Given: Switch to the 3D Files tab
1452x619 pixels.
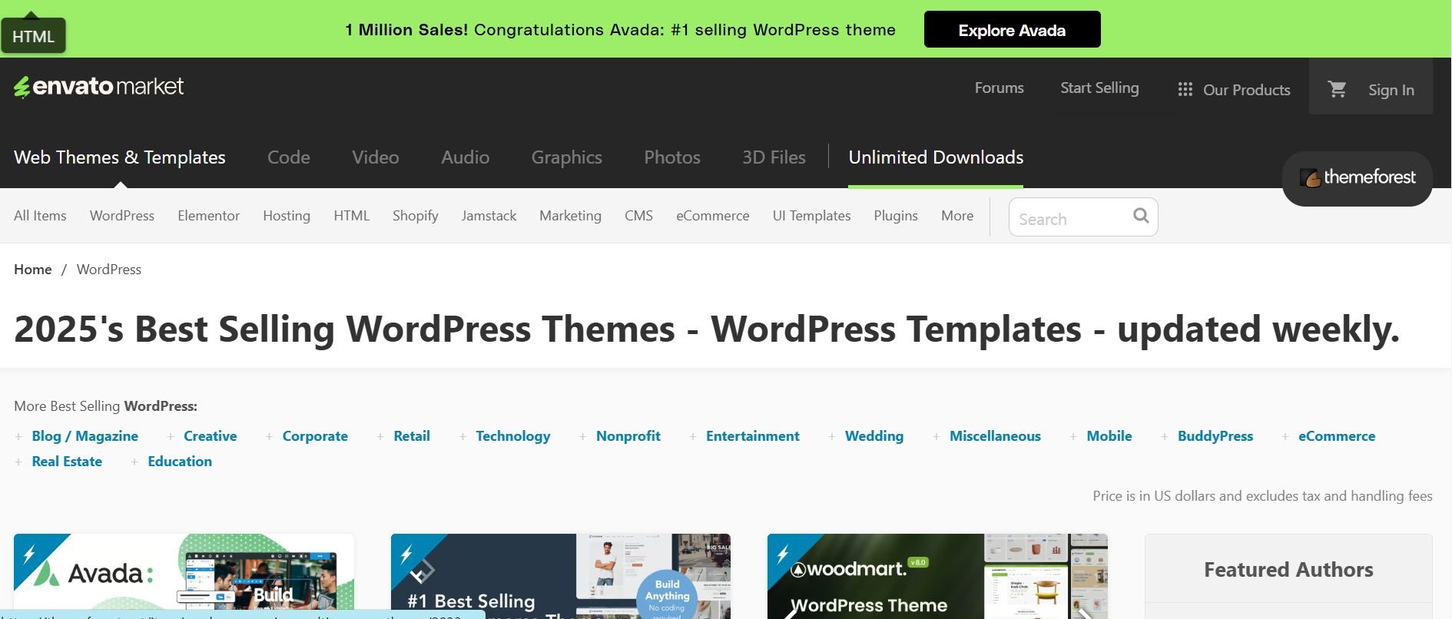Looking at the screenshot, I should click(774, 157).
